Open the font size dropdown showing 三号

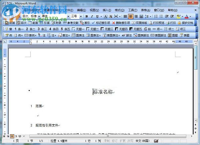(81, 16)
